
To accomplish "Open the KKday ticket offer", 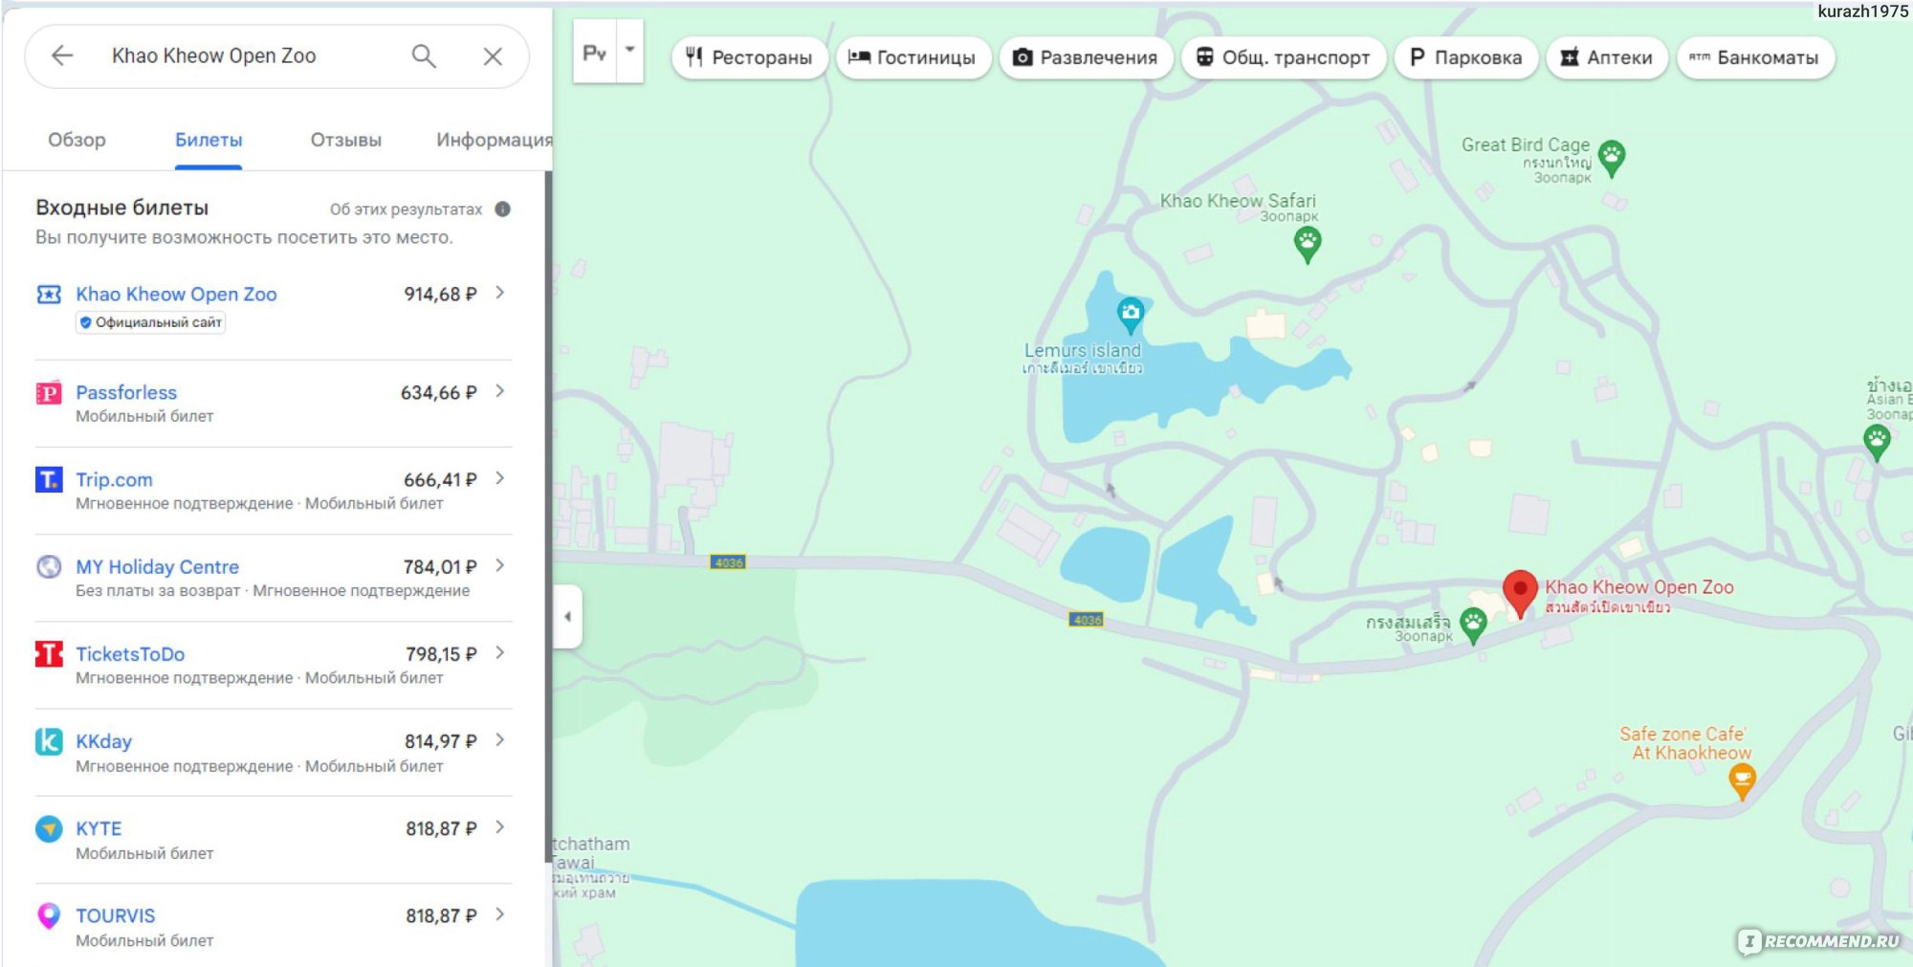I will (x=103, y=741).
